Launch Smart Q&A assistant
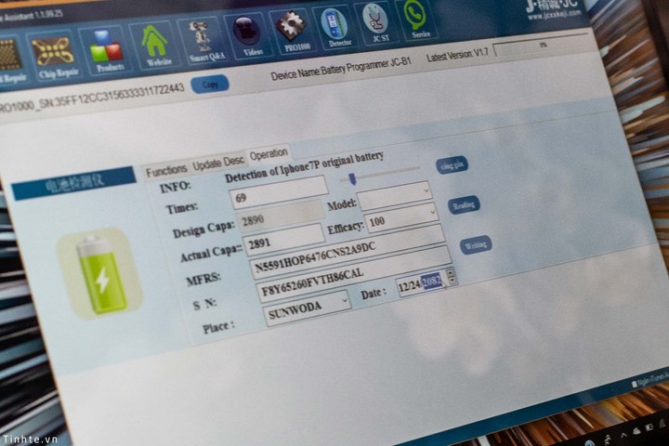Image resolution: width=669 pixels, height=446 pixels. (x=202, y=40)
